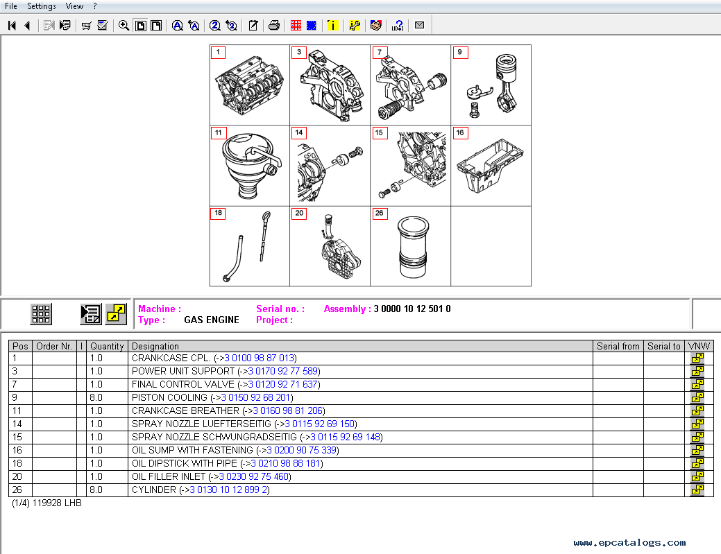Screen dimensions: 721x554
Task: Open the yellow information icon
Action: click(x=332, y=26)
